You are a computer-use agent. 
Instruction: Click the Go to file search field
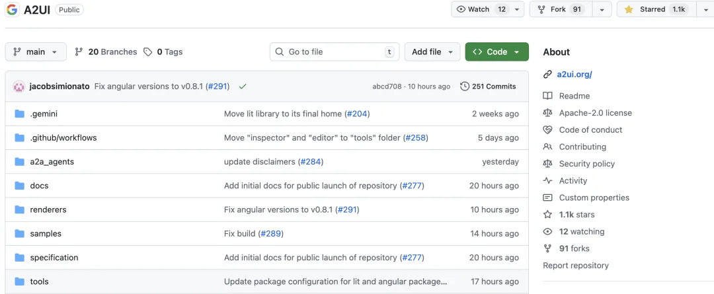(x=334, y=52)
